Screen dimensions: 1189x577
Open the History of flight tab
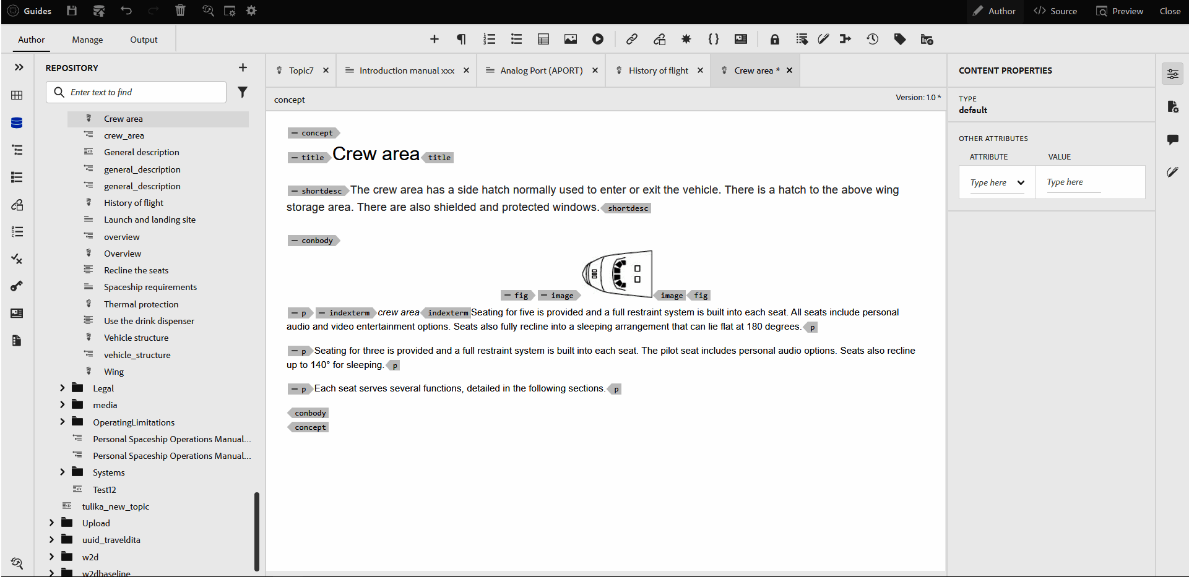[658, 70]
